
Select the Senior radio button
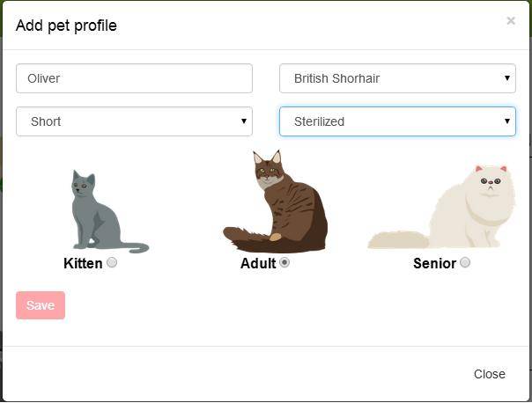pyautogui.click(x=465, y=262)
